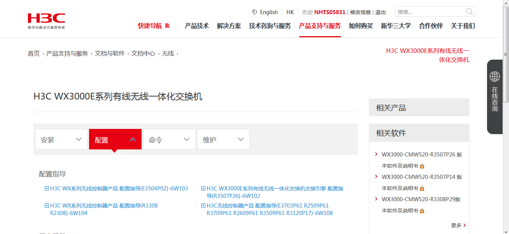The image size is (509, 234).
Task: Open H3C无线控制器产品 配置指导 6W108 document
Action: tap(269, 209)
